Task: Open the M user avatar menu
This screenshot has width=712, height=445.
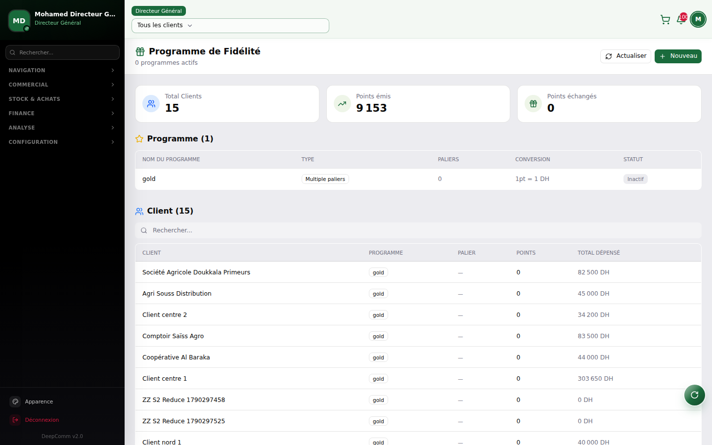Action: [x=698, y=19]
